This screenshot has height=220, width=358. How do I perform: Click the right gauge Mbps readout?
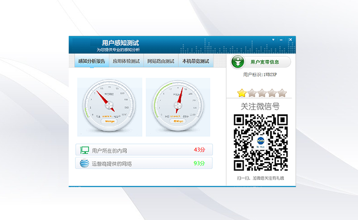coord(178,121)
